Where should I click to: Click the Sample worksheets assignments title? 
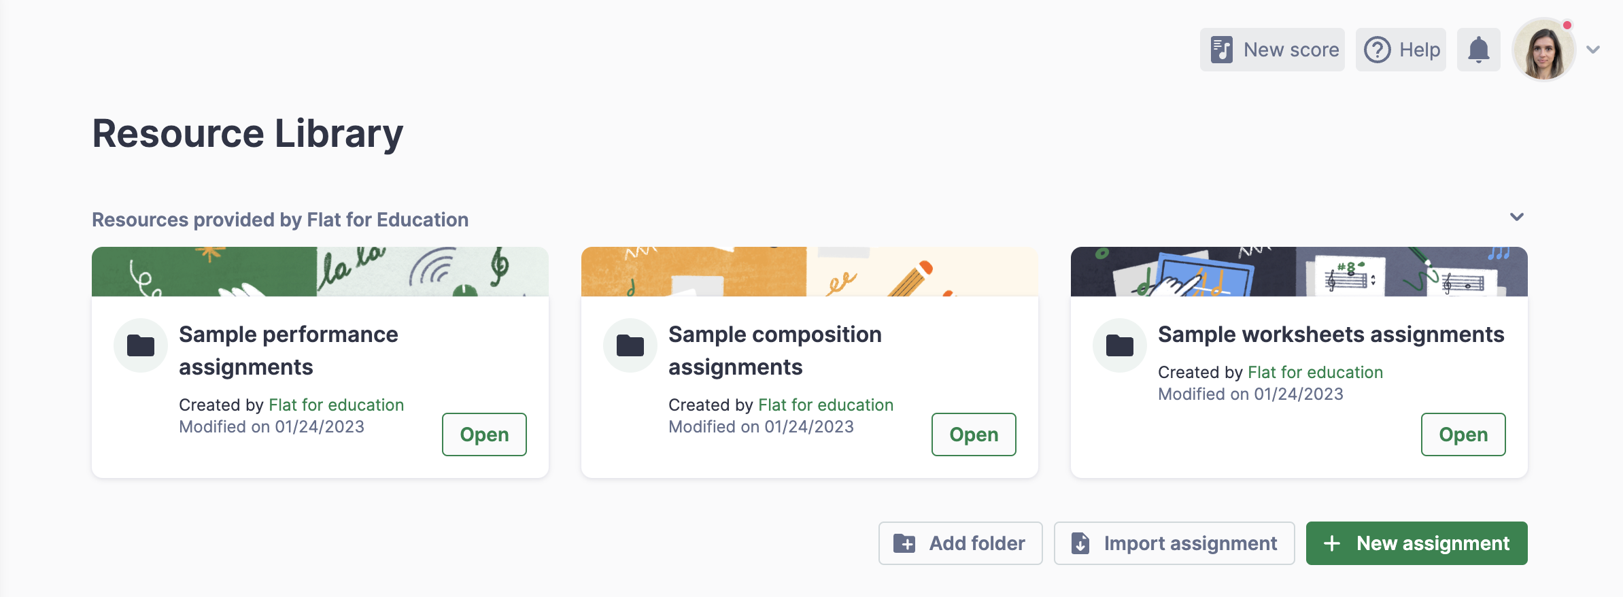point(1331,335)
